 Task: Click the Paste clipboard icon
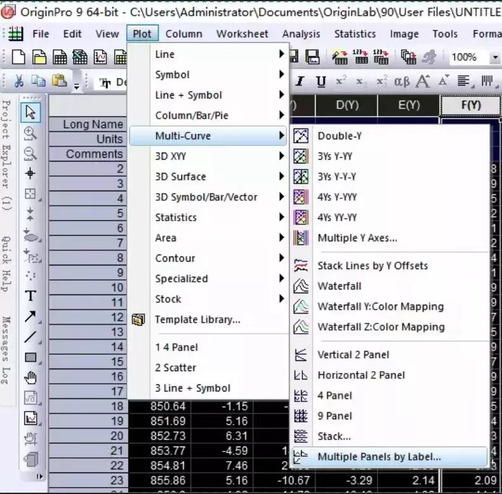tap(59, 81)
